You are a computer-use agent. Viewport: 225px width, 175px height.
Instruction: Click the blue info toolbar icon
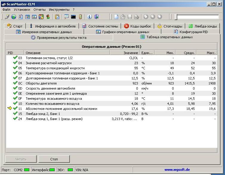89,17
